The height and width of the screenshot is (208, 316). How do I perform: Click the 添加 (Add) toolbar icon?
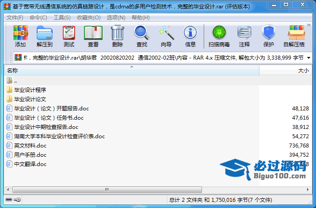click(x=20, y=36)
